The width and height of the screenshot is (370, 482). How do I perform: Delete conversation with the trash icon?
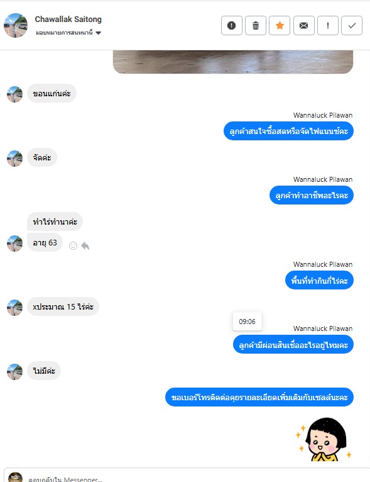click(x=256, y=26)
